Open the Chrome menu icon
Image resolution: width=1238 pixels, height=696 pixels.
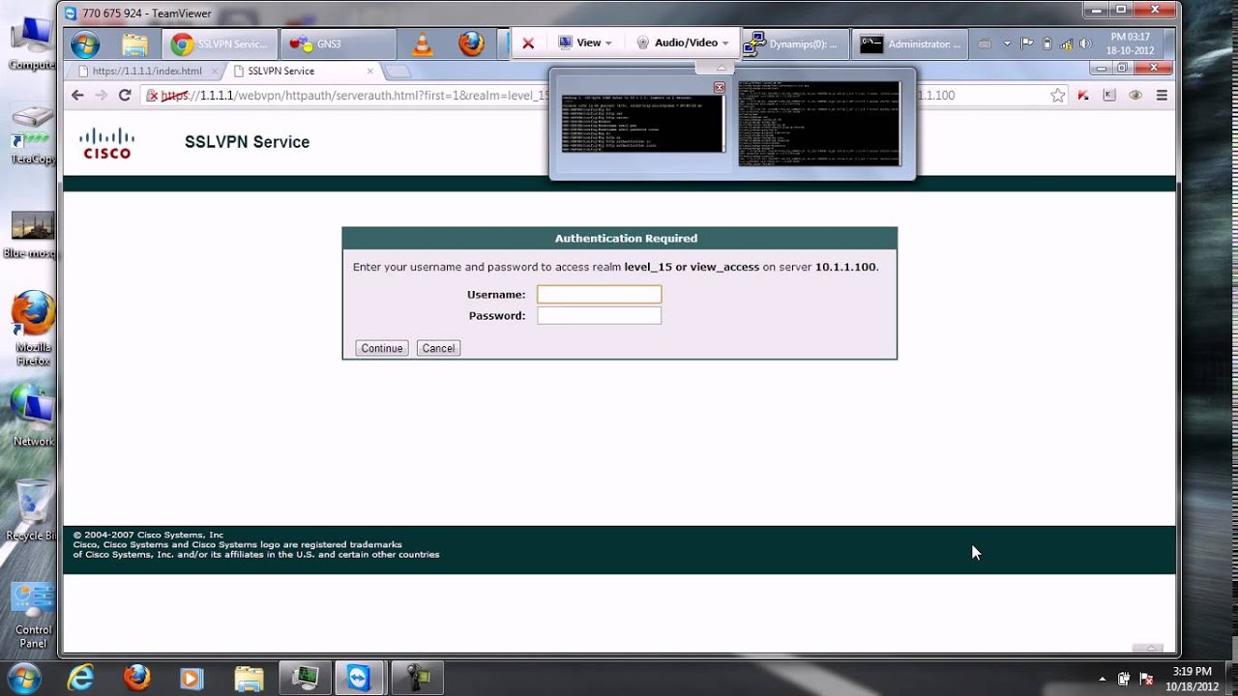coord(1162,96)
